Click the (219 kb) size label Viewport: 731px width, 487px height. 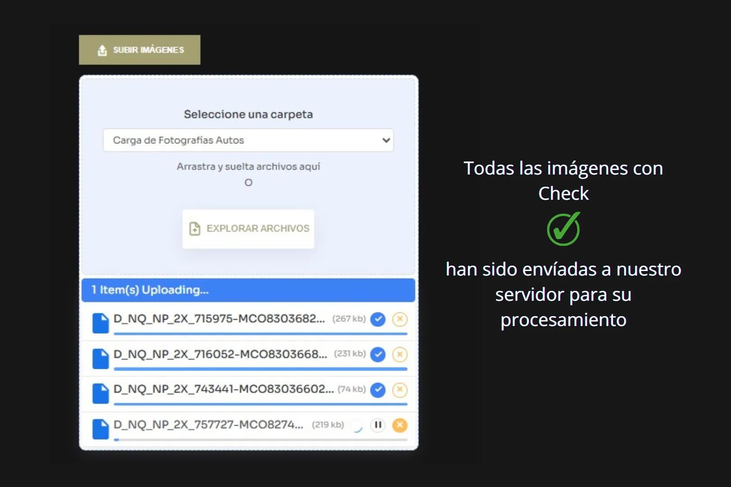(x=328, y=425)
